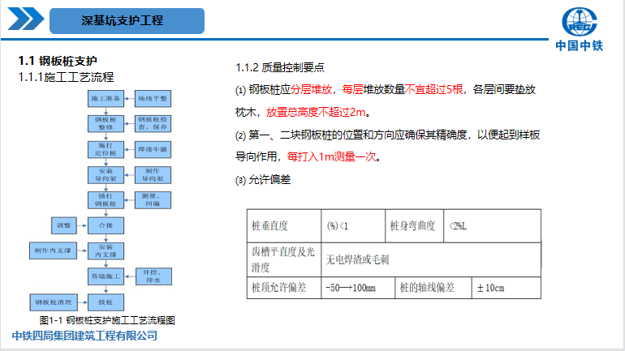This screenshot has height=351, width=625.
Task: Click table cell 桩的轴线偏差
Action: 433,288
